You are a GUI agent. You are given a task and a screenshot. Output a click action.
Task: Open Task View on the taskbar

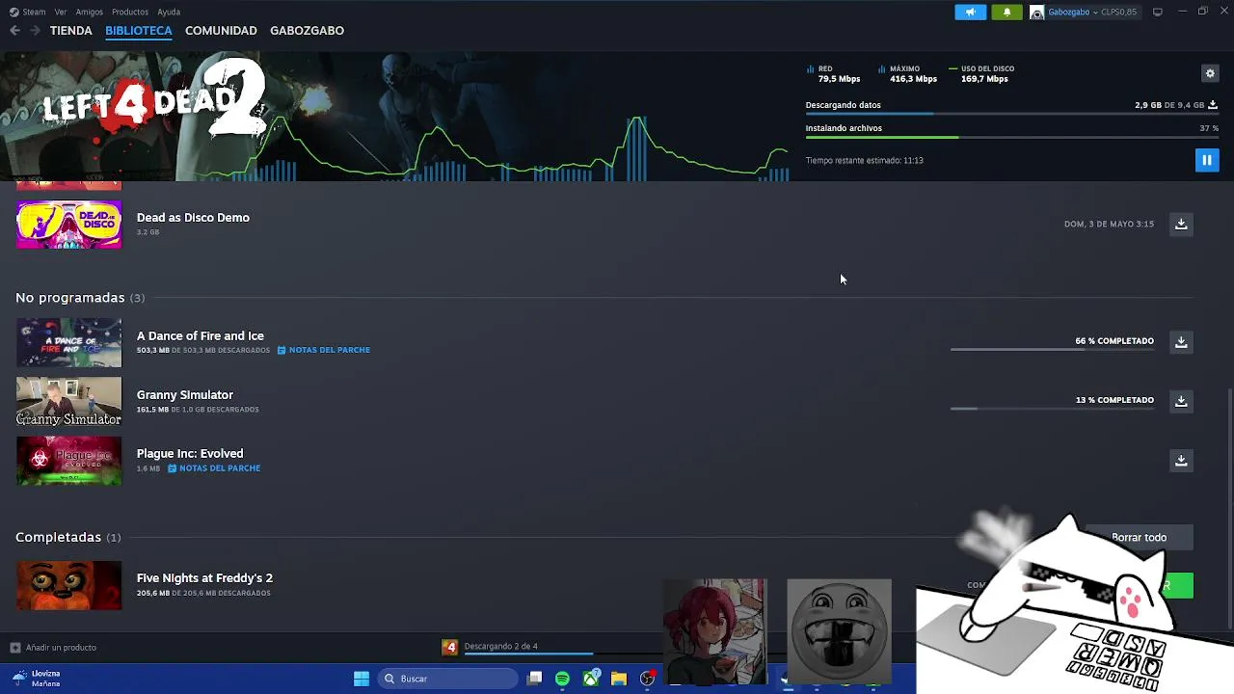tap(535, 679)
